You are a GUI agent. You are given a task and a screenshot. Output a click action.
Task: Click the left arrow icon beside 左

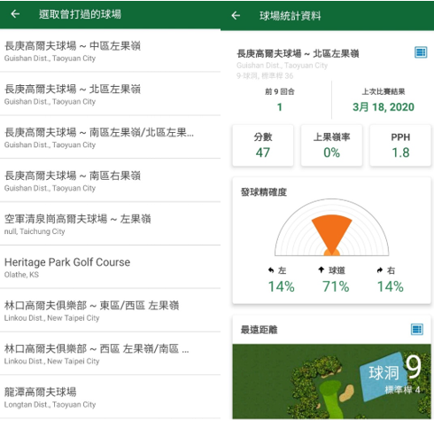[x=271, y=269]
